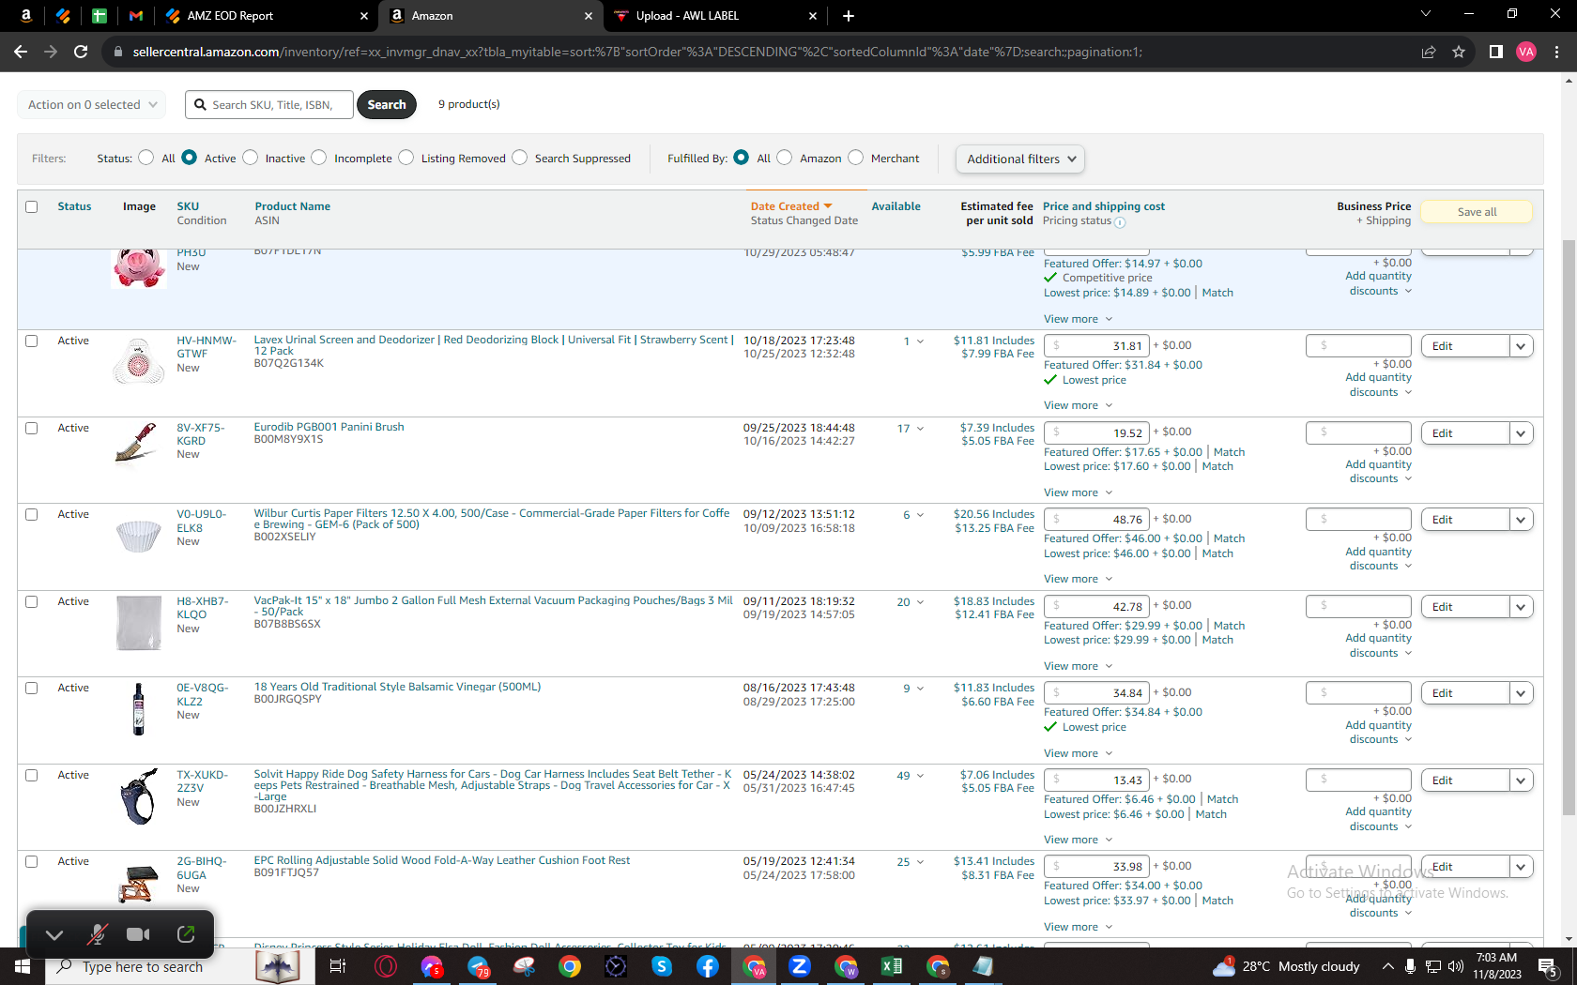Select the Listing Removed status filter
This screenshot has height=985, width=1577.
tap(406, 158)
